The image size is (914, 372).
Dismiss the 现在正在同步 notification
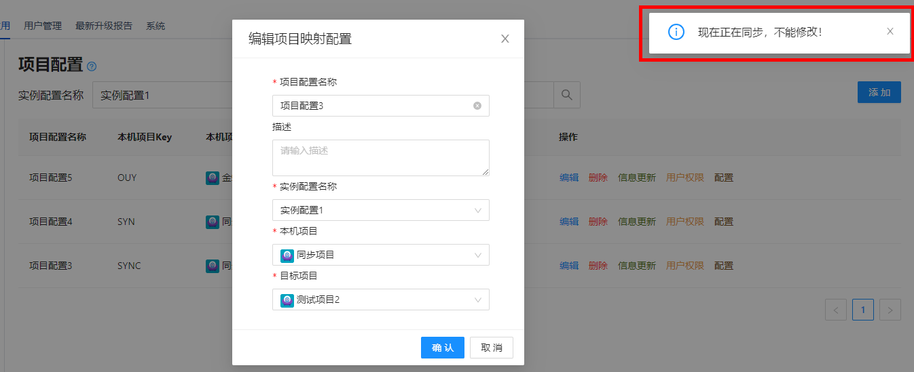point(890,31)
